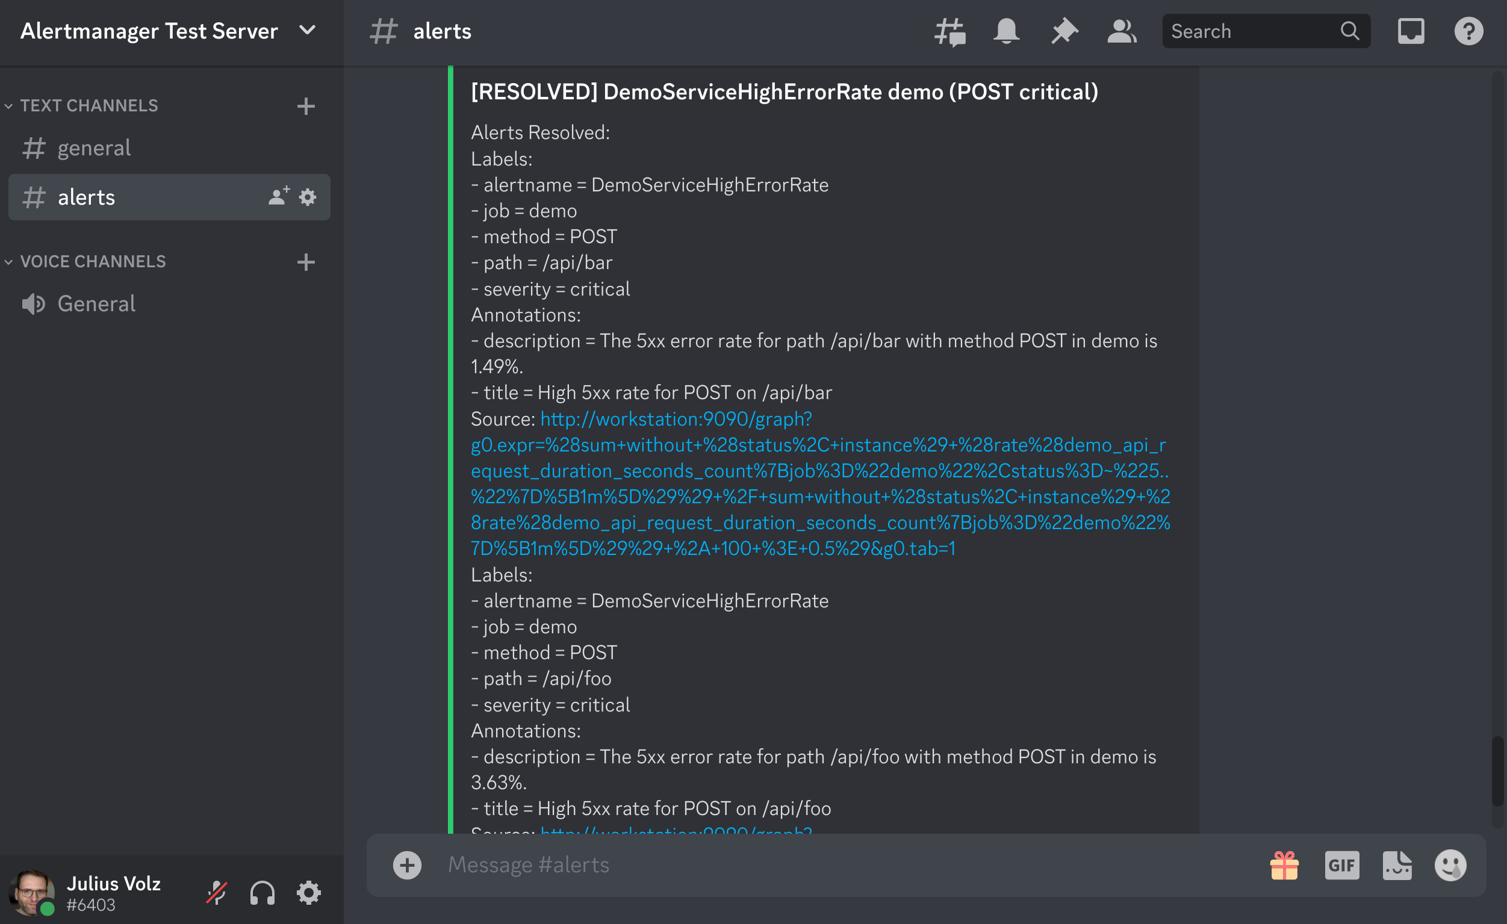The height and width of the screenshot is (924, 1507).
Task: Open the Threads browser icon
Action: click(950, 31)
